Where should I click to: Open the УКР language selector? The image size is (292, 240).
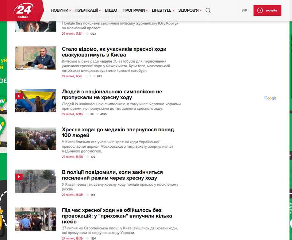(x=246, y=11)
